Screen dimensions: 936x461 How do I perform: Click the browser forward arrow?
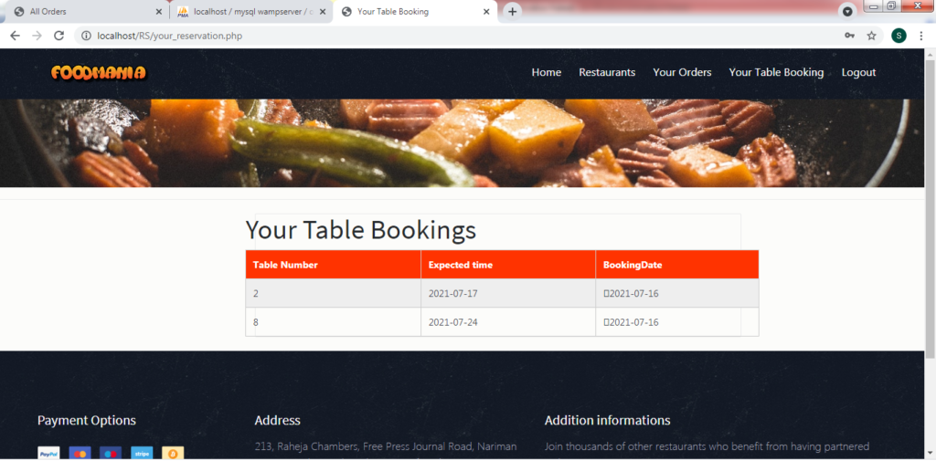click(37, 36)
